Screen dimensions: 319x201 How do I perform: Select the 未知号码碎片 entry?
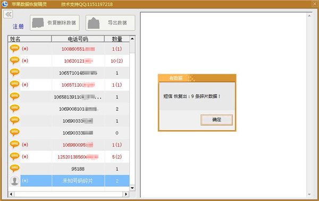[78, 181]
